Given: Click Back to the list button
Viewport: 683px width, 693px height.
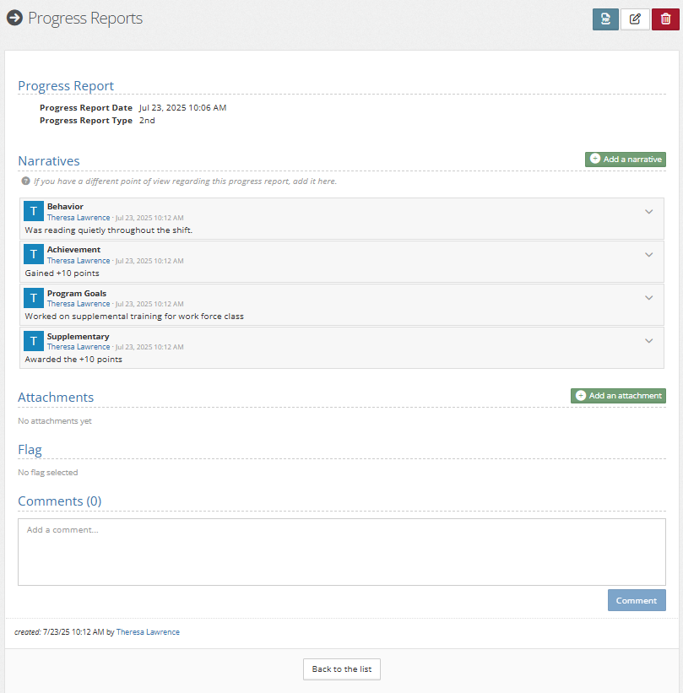Looking at the screenshot, I should 342,669.
